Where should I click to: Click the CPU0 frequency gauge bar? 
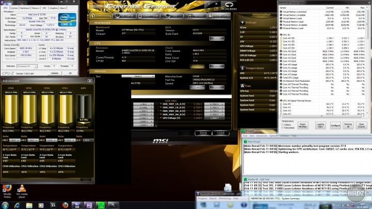pyautogui.click(x=11, y=109)
